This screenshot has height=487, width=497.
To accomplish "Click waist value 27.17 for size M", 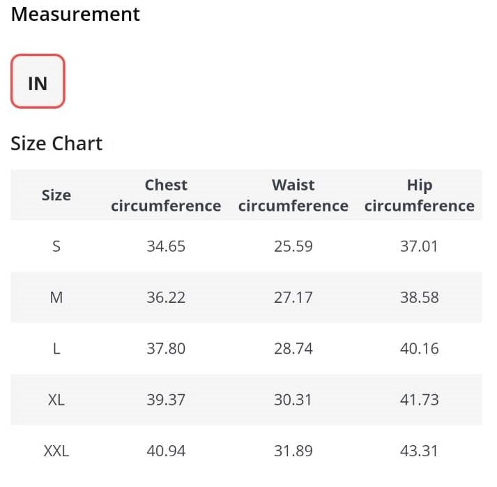I will (293, 297).
